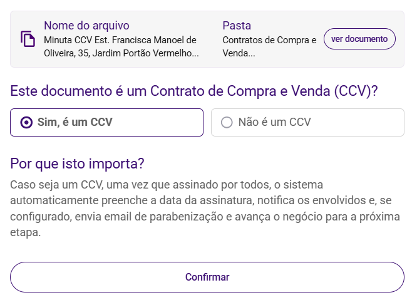Click the truncated address line "Oliveira, 35, Jardim Portão Vermelho..."
The width and height of the screenshot is (417, 300).
(x=121, y=53)
